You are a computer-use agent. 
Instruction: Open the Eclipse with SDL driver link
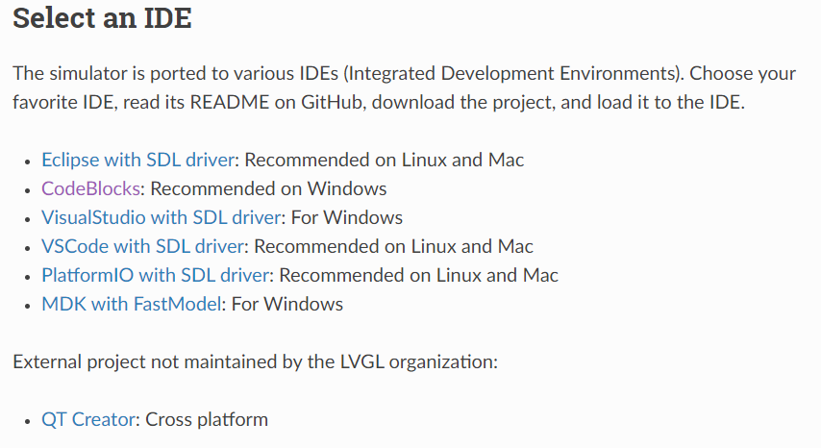(138, 160)
